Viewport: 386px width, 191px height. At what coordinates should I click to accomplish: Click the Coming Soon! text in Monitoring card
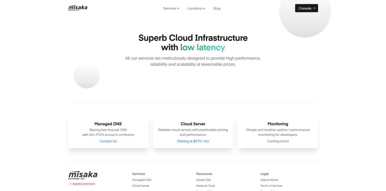click(x=278, y=141)
